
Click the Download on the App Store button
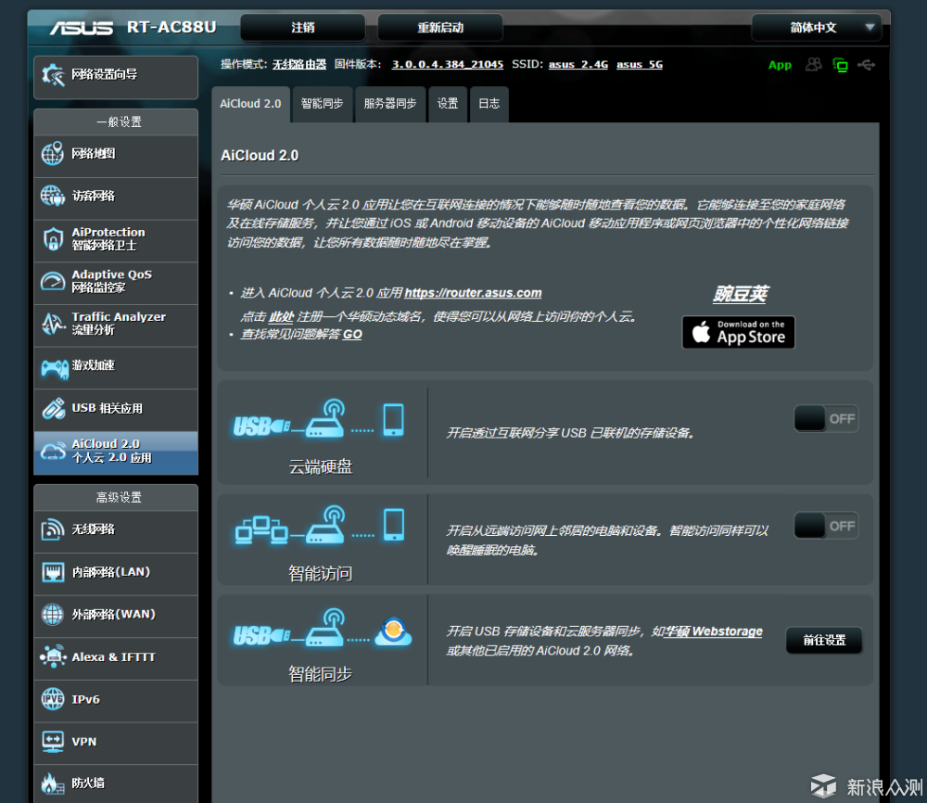click(739, 332)
